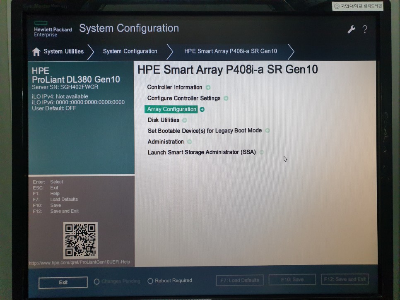The height and width of the screenshot is (300, 400).
Task: Open Configure Controller Settings entry
Action: tap(184, 98)
